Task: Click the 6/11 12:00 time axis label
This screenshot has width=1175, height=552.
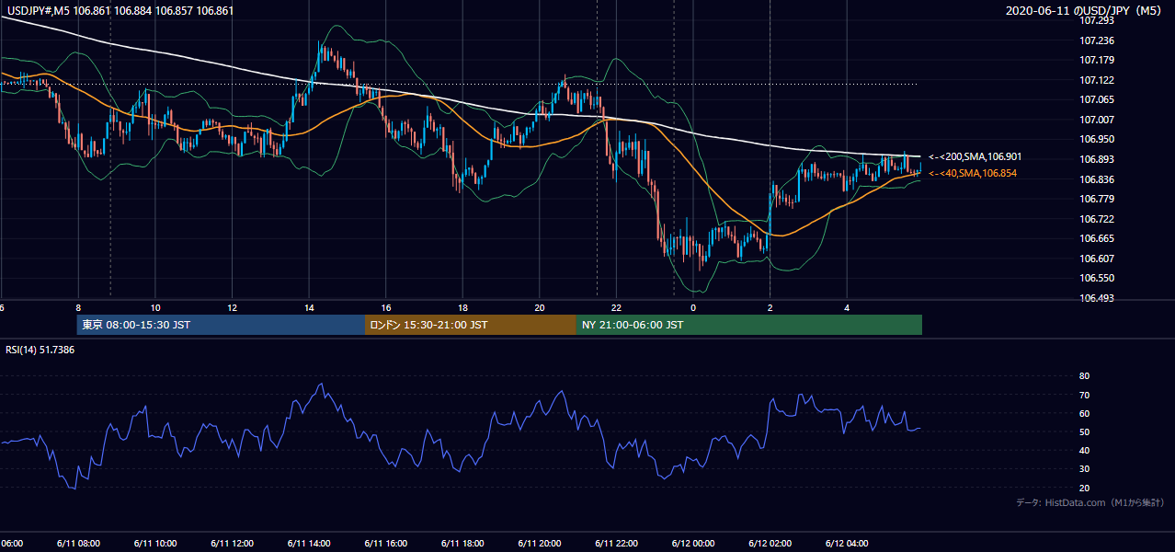Action: pyautogui.click(x=232, y=543)
